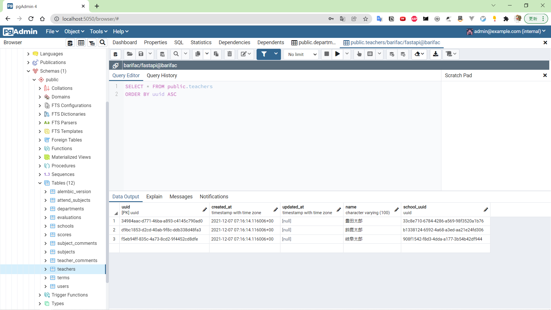Image resolution: width=551 pixels, height=310 pixels.
Task: Click the edit pencil on the created_at column header
Action: point(275,210)
